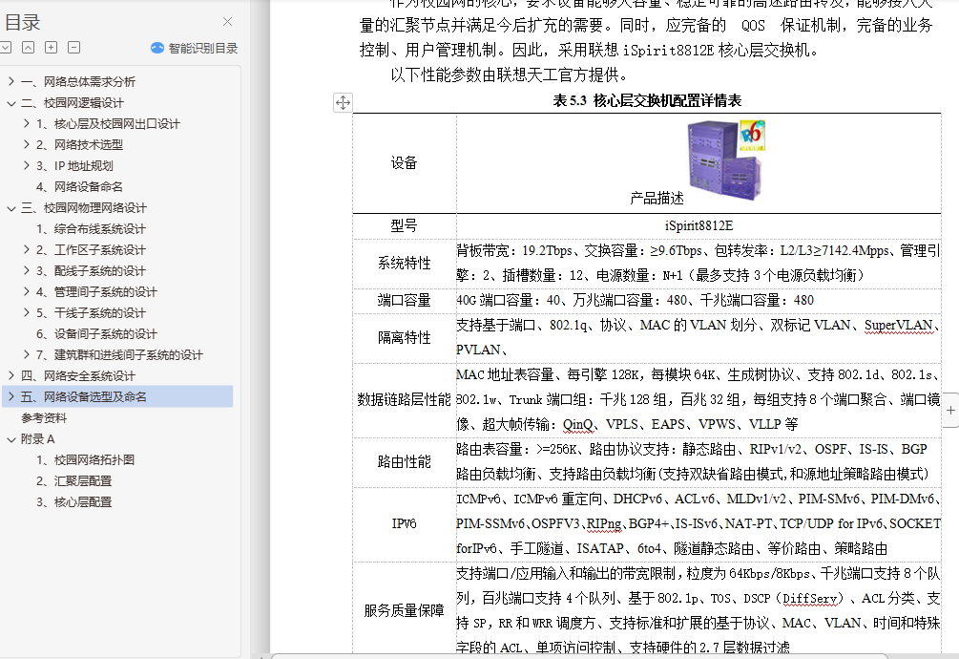Navigate to 3、IP 地址规划 entry

(x=74, y=166)
